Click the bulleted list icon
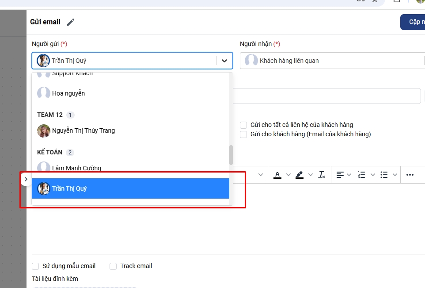This screenshot has width=425, height=288. pos(384,175)
